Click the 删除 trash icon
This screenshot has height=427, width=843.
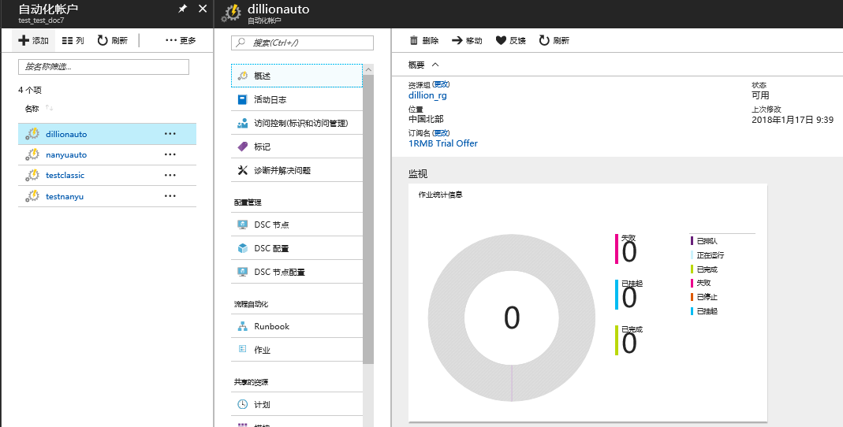[x=414, y=40]
